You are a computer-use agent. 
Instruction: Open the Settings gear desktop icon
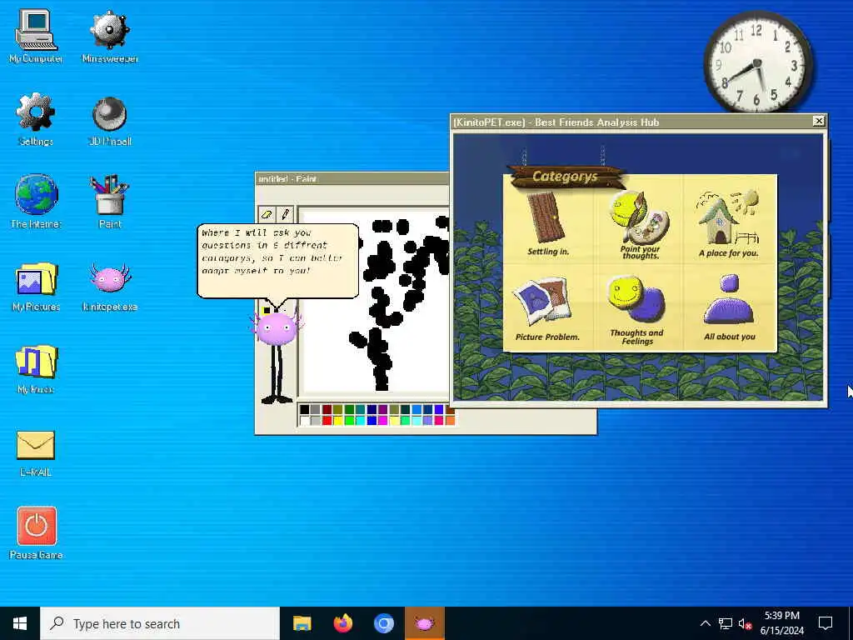[36, 119]
